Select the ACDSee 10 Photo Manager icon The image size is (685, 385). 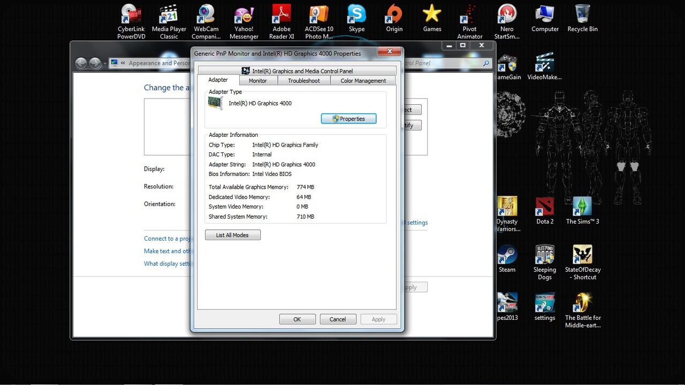pos(319,21)
